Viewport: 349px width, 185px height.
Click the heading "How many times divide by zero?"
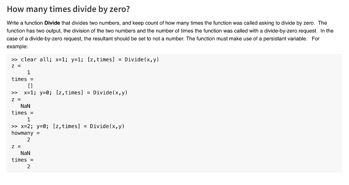pos(68,9)
